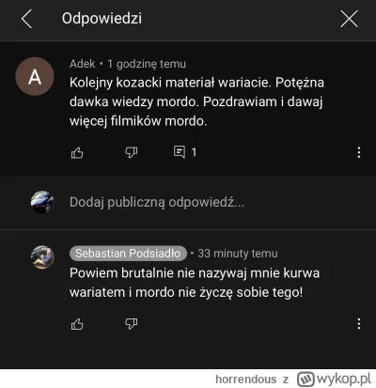The image size is (376, 388).
Task: Open more options for Sebastian's reply
Action: click(359, 324)
